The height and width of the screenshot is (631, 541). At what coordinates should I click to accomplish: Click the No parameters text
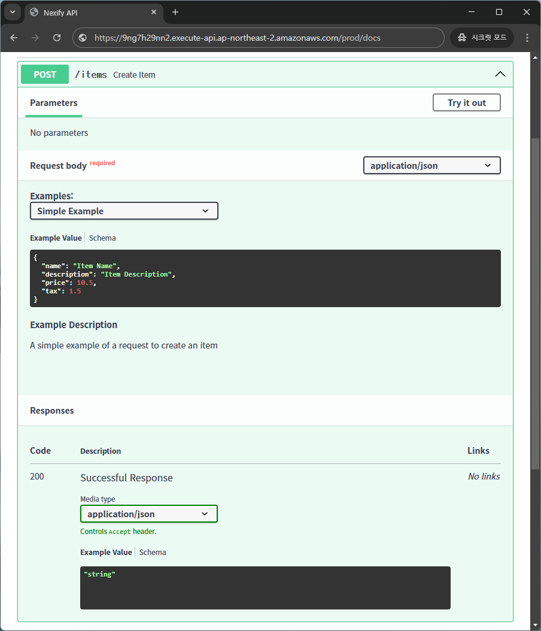click(59, 133)
